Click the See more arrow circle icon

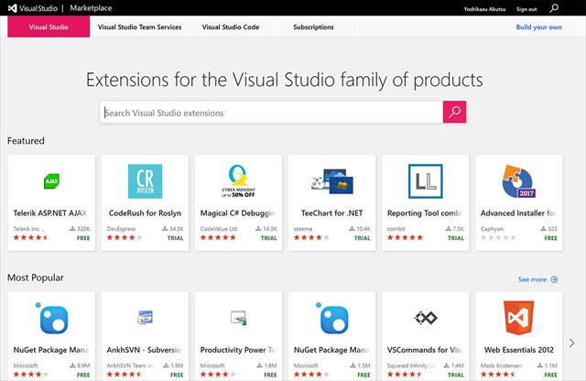554,279
